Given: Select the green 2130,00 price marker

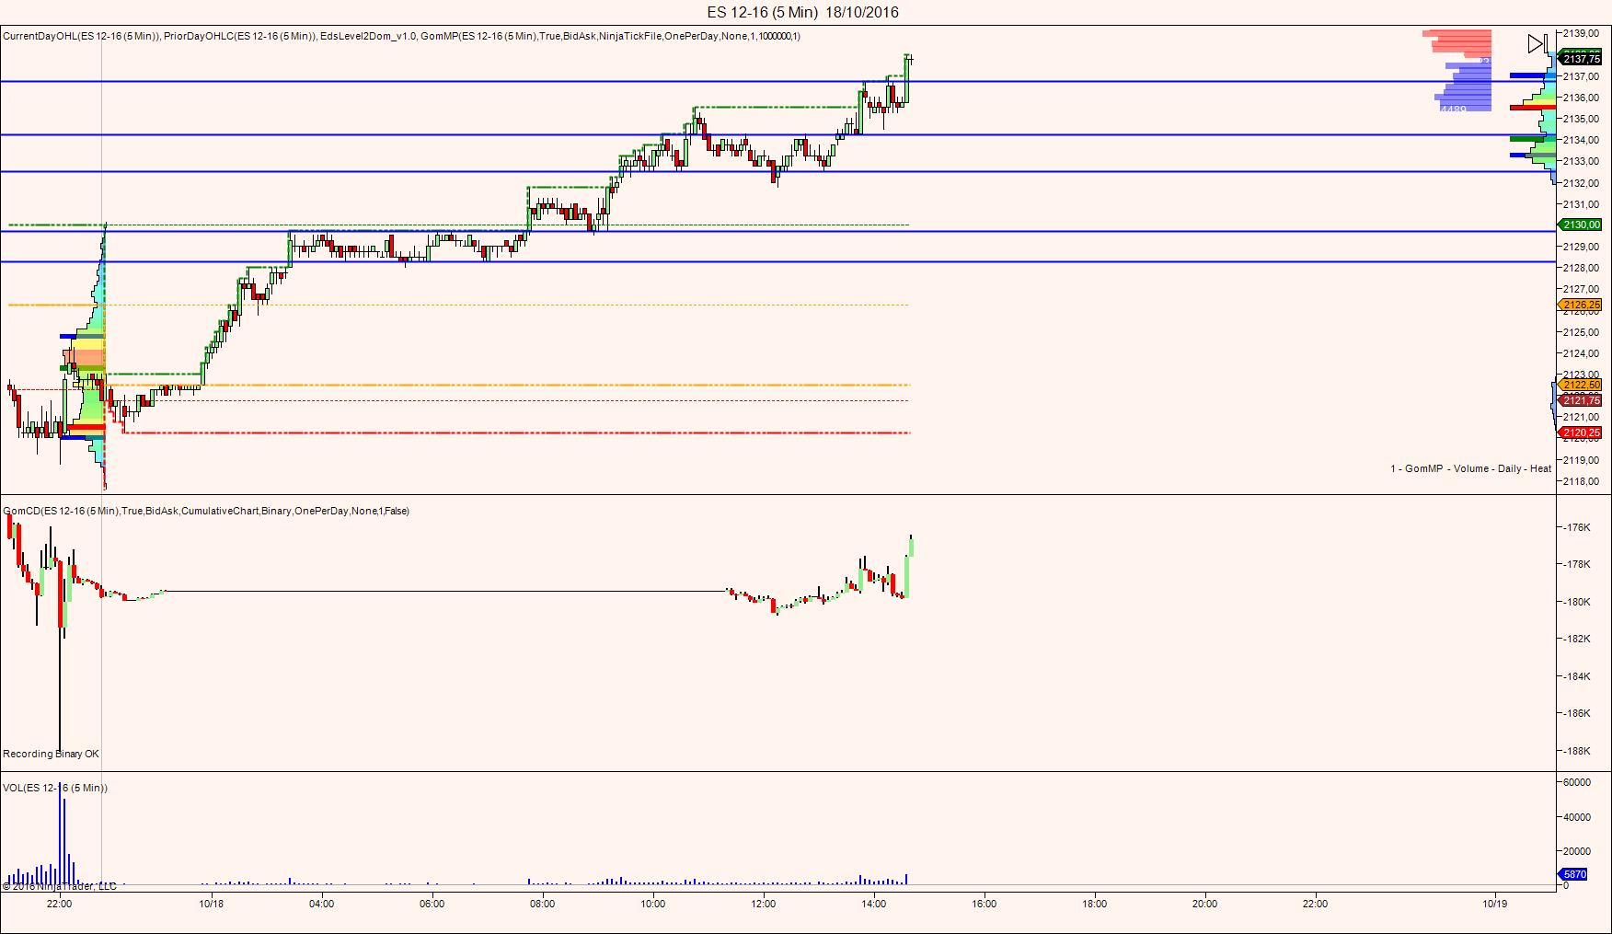Looking at the screenshot, I should 1582,225.
